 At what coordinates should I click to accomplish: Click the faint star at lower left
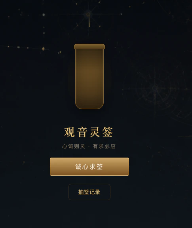[x=24, y=162]
